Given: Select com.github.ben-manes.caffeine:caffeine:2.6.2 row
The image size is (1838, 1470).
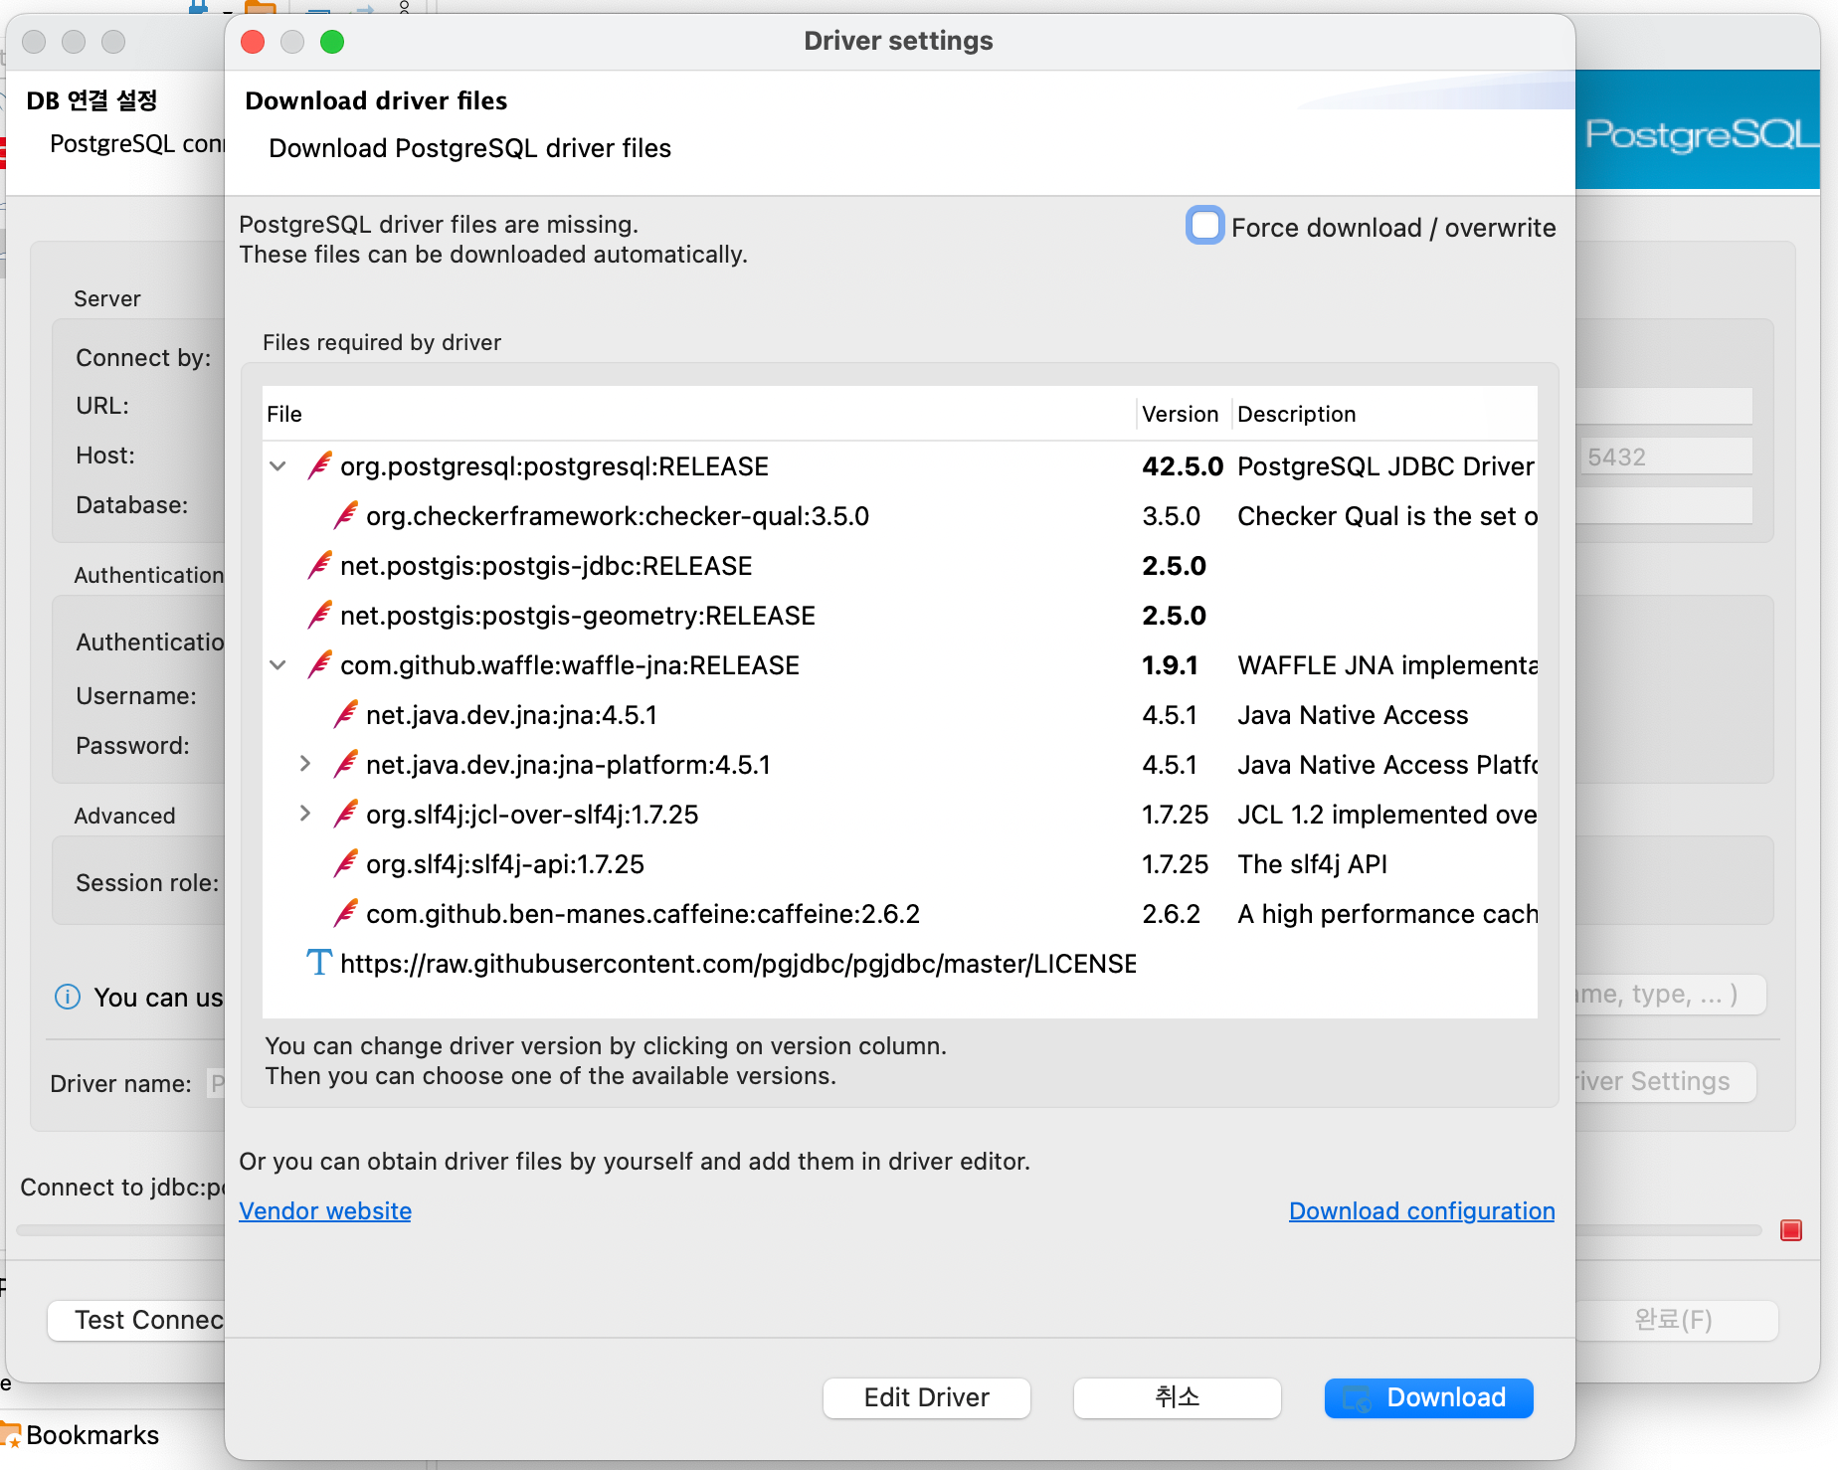Looking at the screenshot, I should coord(899,914).
